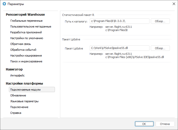This screenshot has width=178, height=130.
Task: Open Глобальные переменные settings section
Action: click(x=26, y=21)
